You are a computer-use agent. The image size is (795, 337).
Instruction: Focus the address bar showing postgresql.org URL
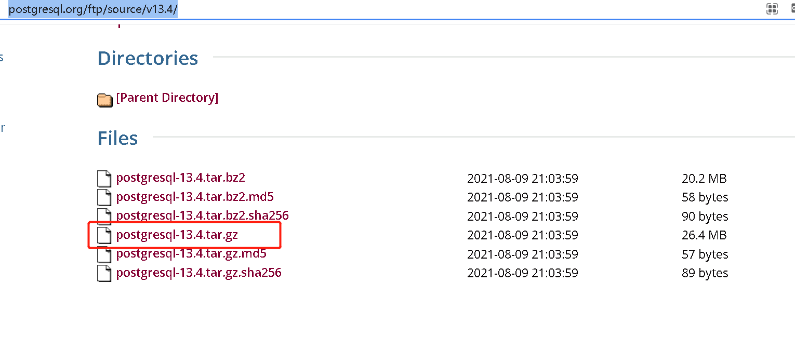[94, 9]
